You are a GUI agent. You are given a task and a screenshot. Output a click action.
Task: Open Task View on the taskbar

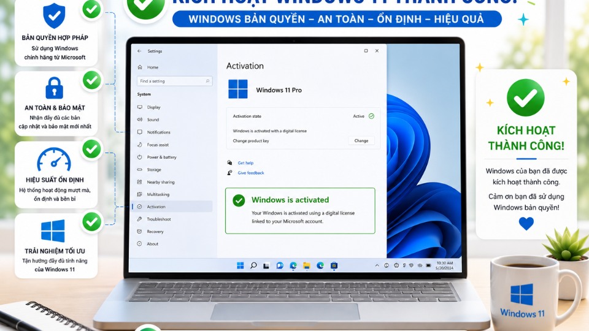coord(266,265)
